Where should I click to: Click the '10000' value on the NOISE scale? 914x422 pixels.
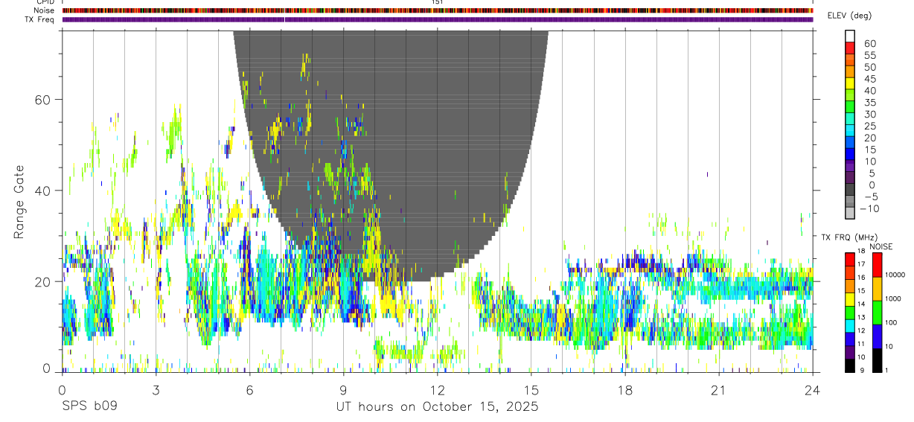click(896, 275)
